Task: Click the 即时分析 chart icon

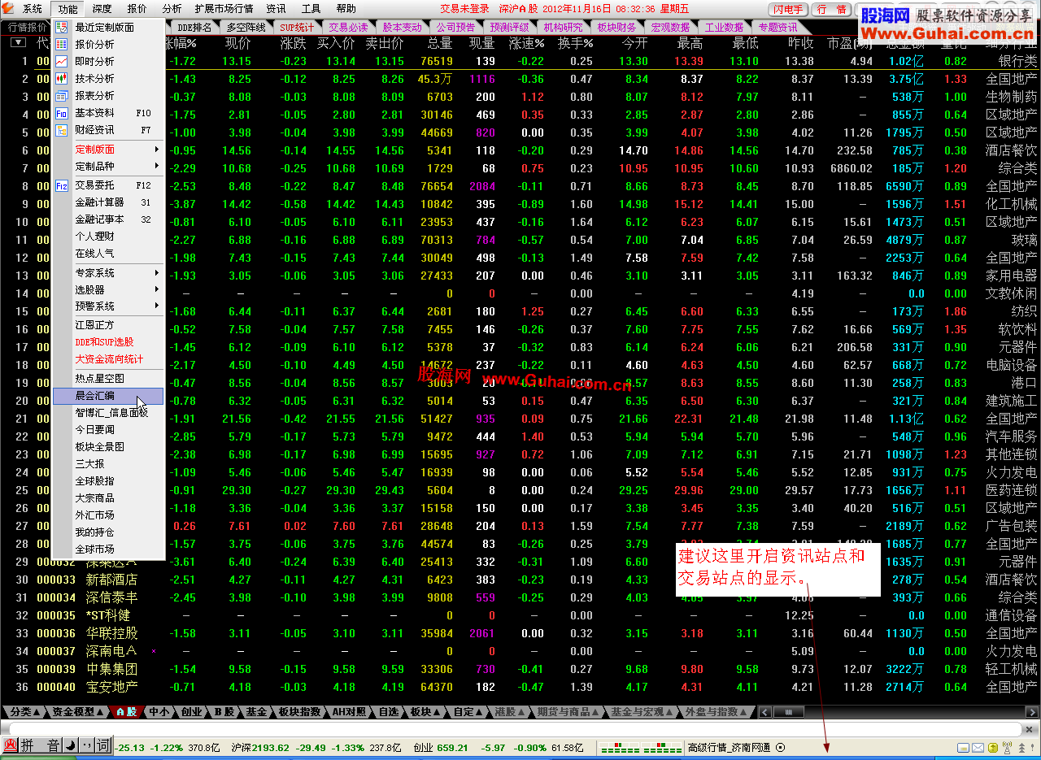Action: click(x=62, y=61)
